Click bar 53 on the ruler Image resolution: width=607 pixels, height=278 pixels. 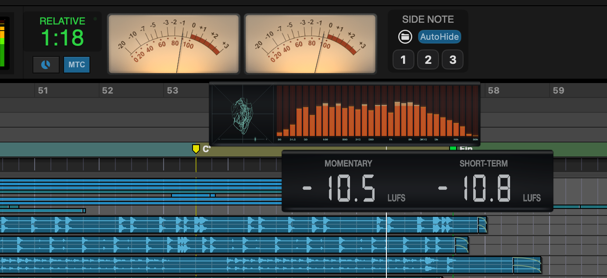173,90
